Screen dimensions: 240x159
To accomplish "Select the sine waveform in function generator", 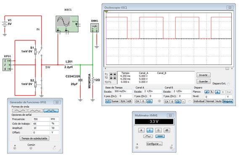I will click(x=20, y=111).
